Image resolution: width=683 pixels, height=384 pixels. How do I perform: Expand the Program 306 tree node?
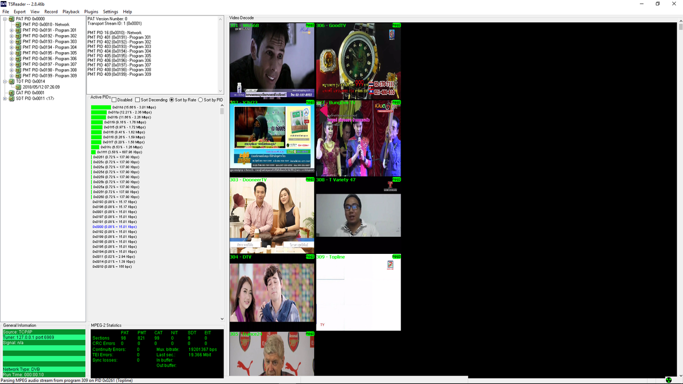(12, 59)
